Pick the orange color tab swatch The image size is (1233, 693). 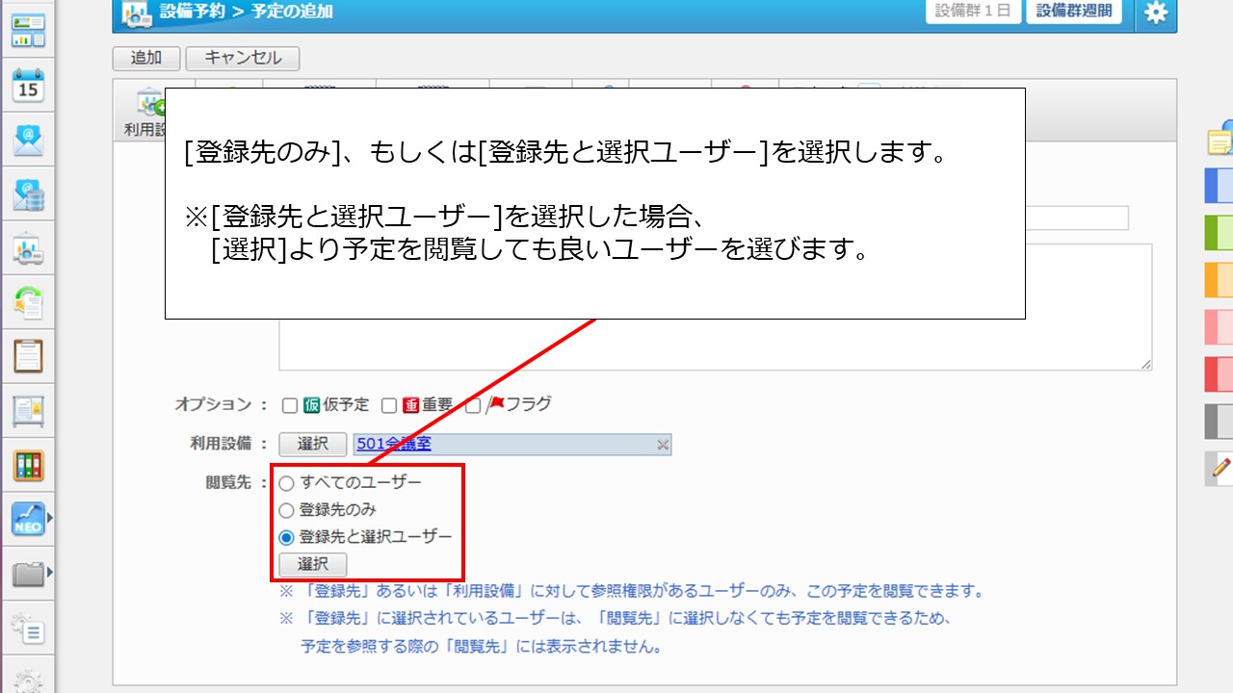coord(1220,280)
